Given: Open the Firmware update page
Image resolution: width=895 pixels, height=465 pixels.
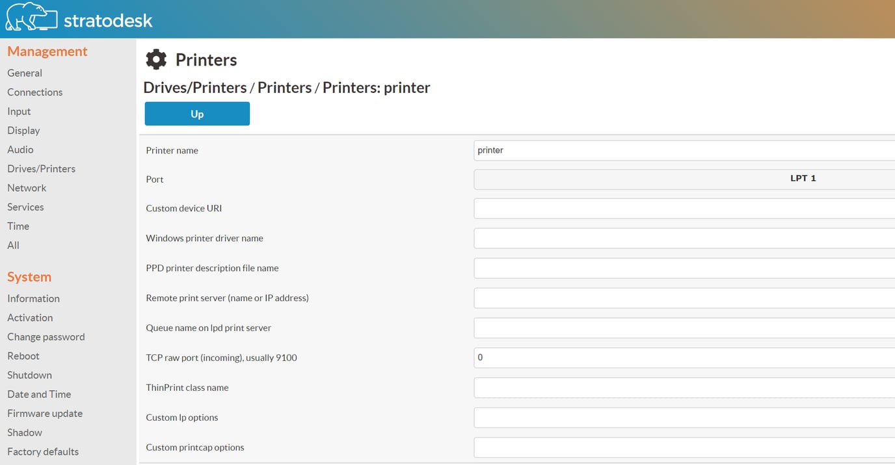Looking at the screenshot, I should point(45,413).
